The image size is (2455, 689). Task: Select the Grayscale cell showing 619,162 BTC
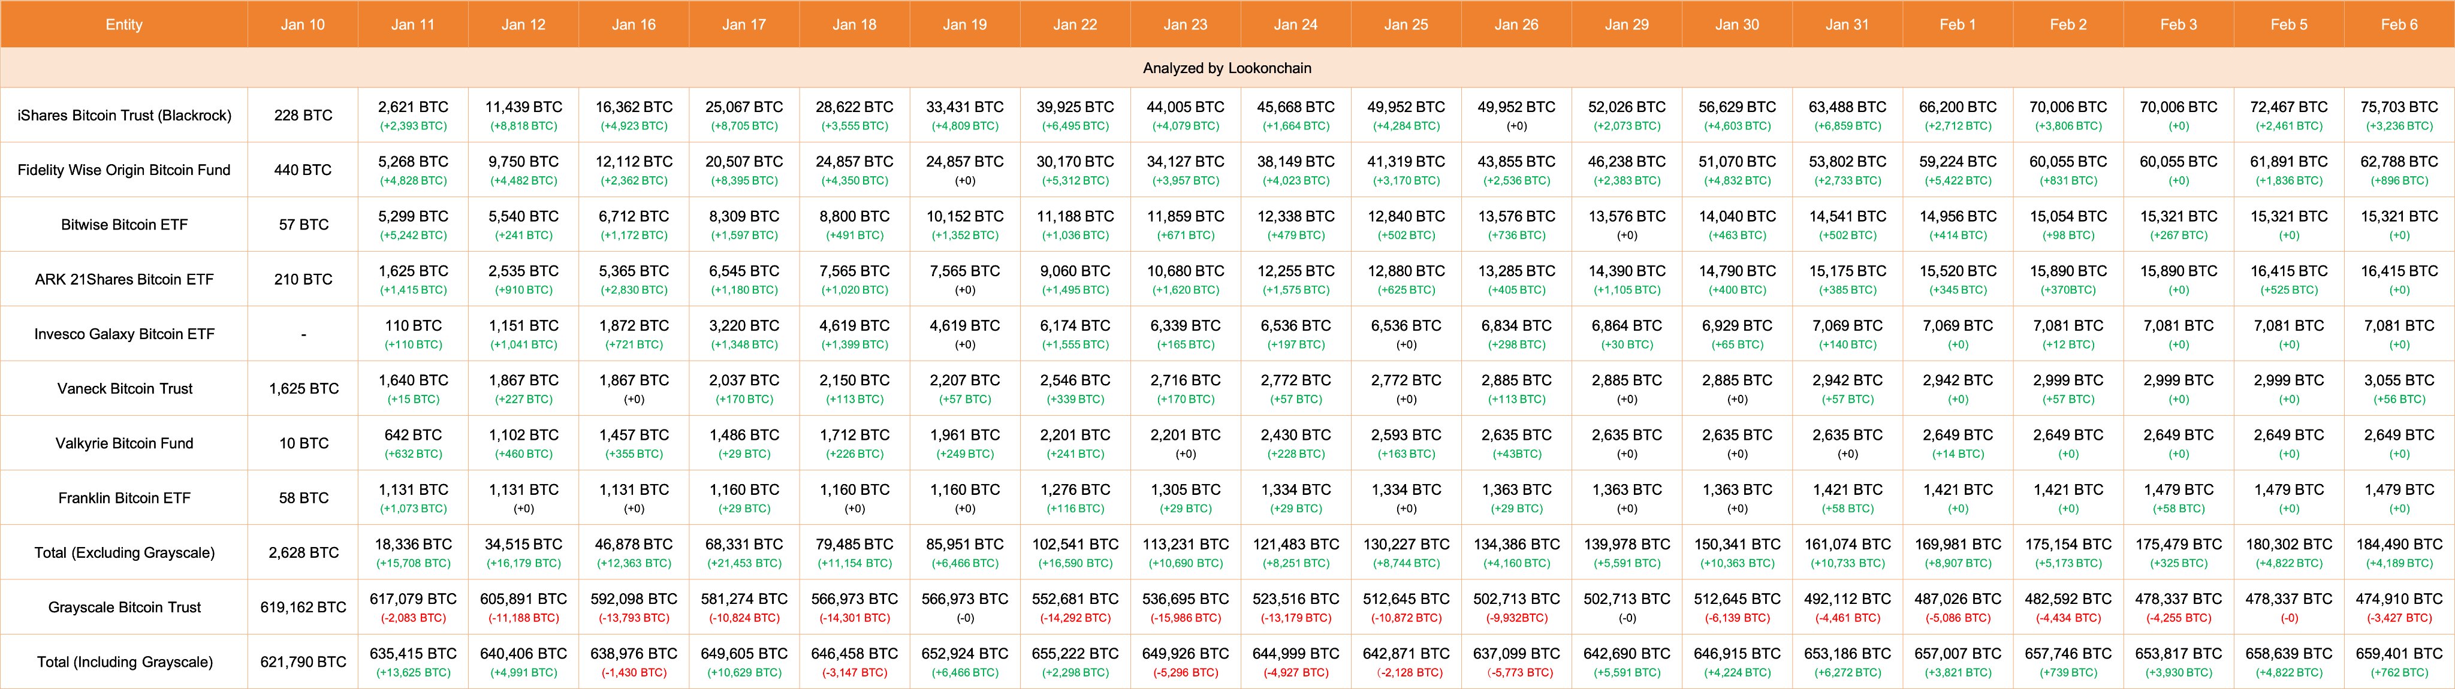pos(303,607)
